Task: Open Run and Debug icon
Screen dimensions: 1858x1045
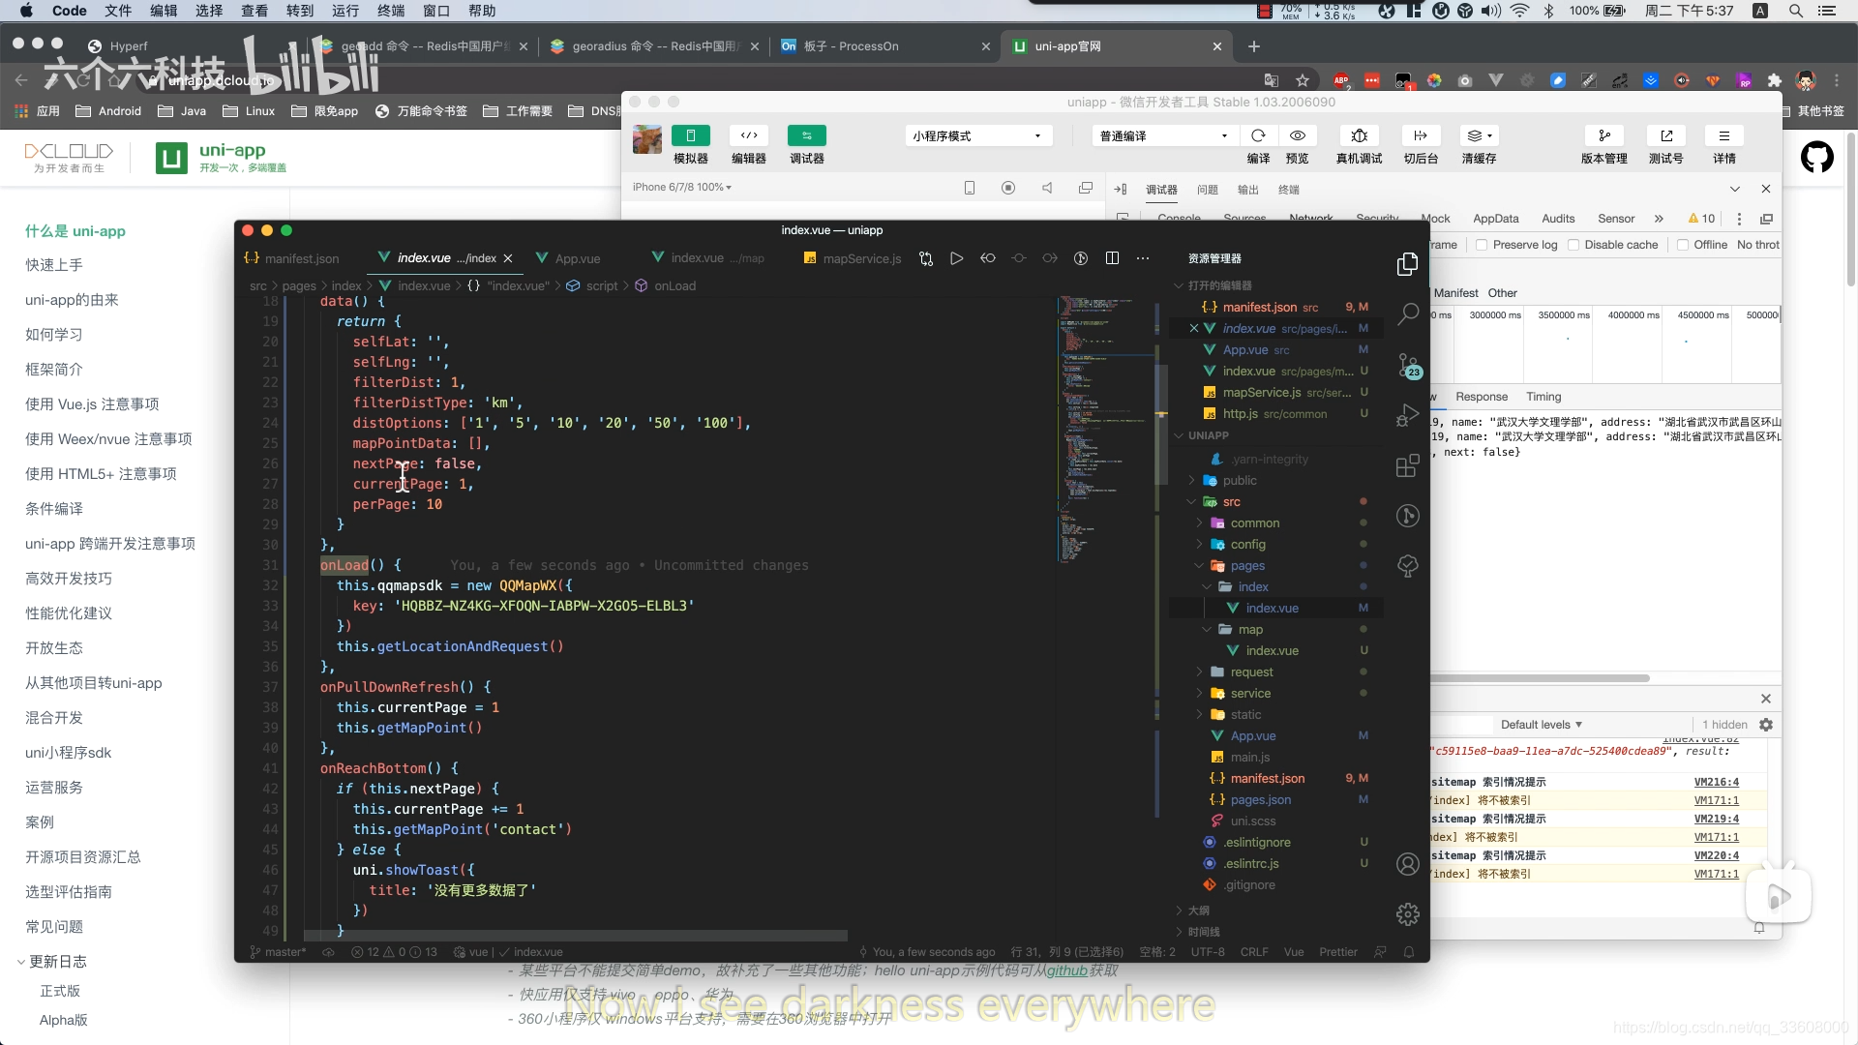Action: [1408, 416]
